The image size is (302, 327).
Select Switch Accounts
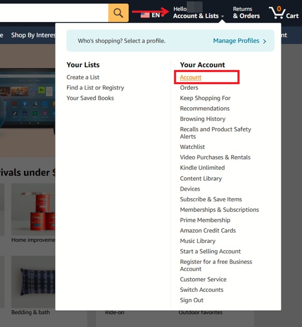(x=202, y=290)
